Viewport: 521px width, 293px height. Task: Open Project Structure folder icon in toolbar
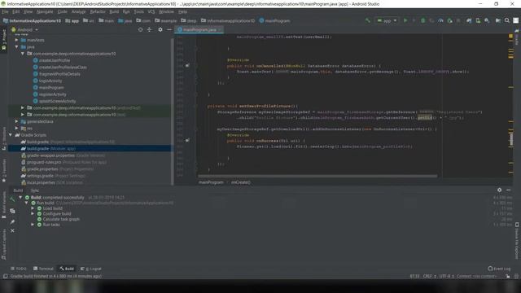click(497, 20)
